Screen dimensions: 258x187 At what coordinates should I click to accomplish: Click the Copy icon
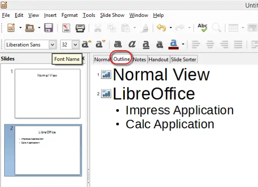tap(112, 28)
